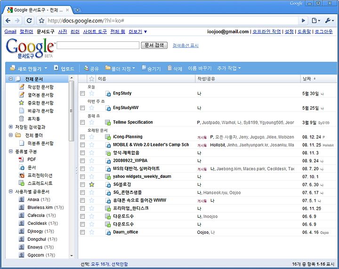Click the browser back arrow
The image size is (339, 269).
click(x=8, y=21)
